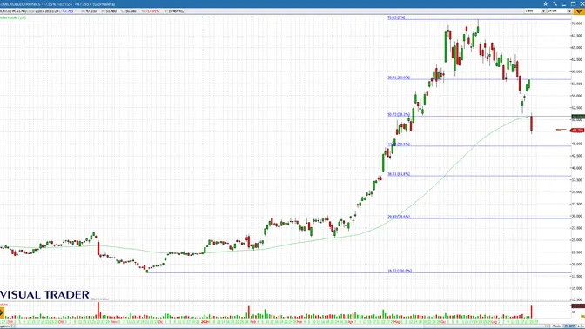Click the Trends button in the bottom bar
Viewport: 585px width, 329px height.
(x=556, y=326)
